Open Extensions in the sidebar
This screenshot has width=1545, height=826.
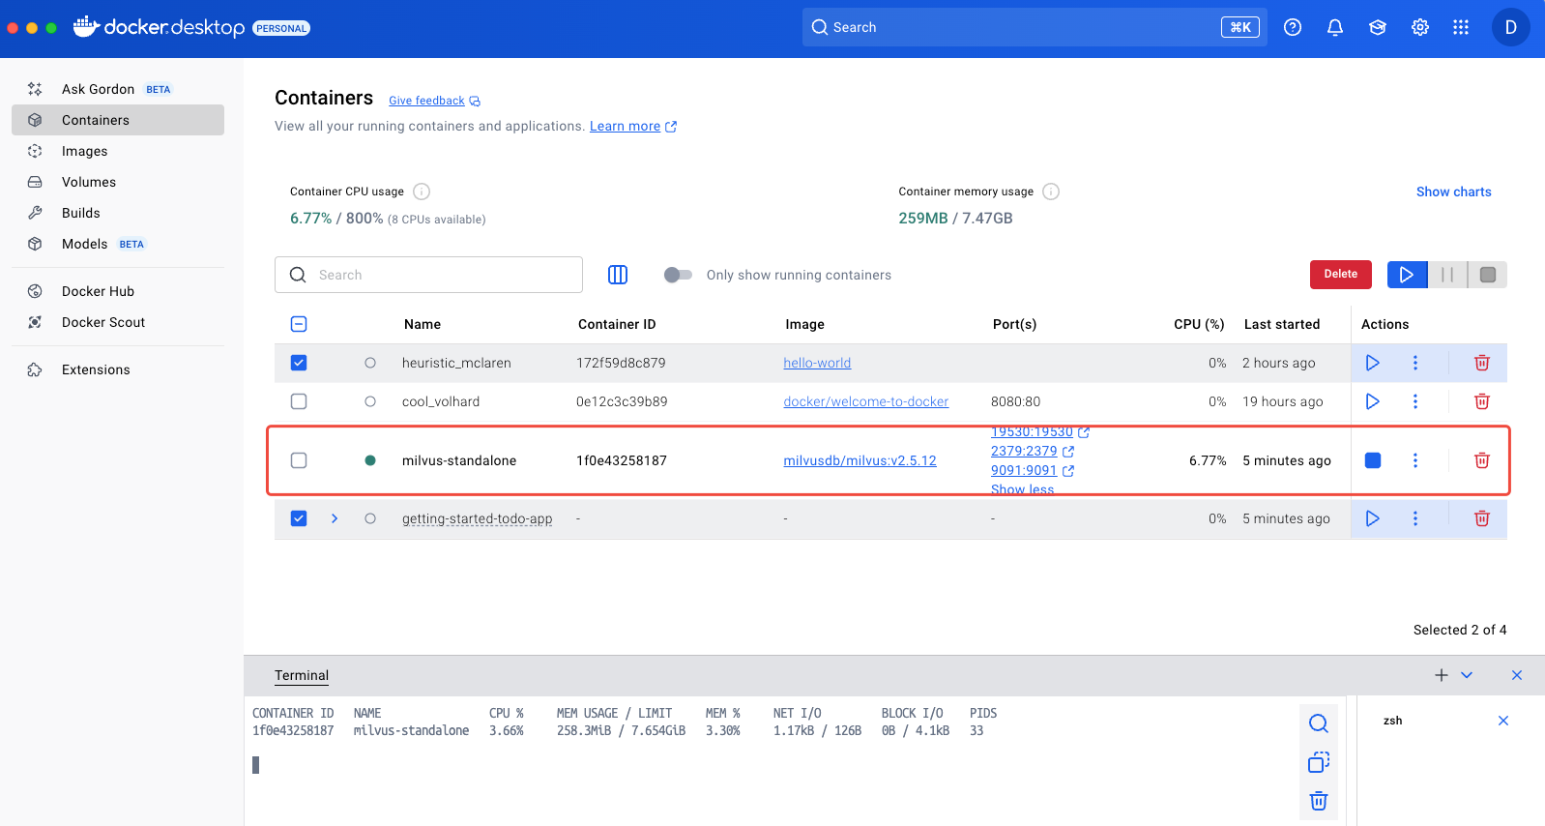(118, 369)
